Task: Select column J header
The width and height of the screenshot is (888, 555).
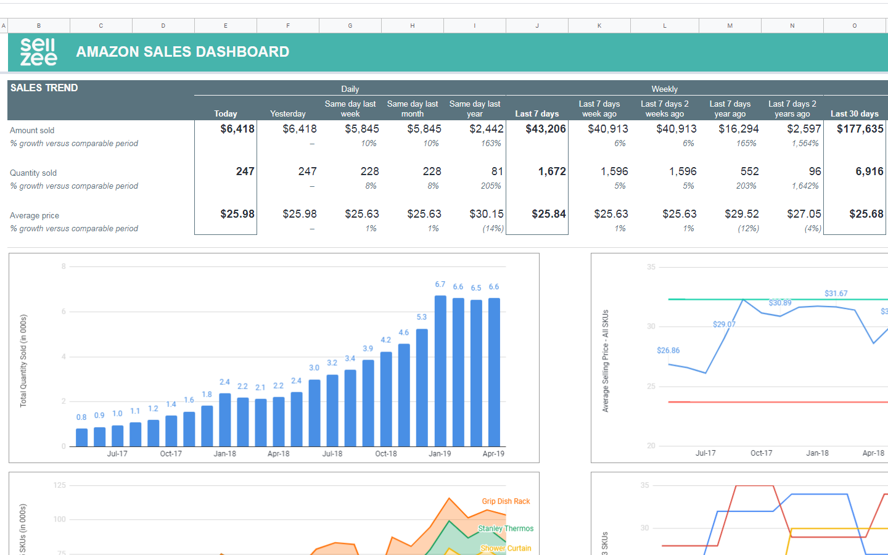Action: coord(537,26)
